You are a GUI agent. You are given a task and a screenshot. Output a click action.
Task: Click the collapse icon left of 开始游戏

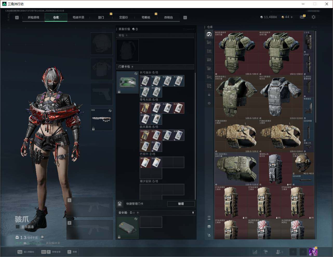(17, 18)
